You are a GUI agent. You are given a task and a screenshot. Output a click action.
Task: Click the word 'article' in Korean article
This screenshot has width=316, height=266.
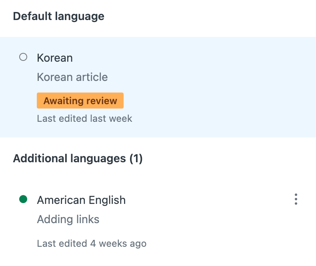tap(93, 77)
